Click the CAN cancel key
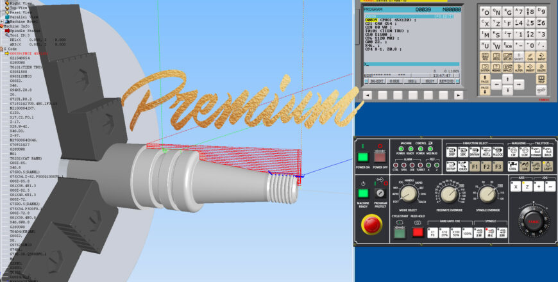 [x=530, y=56]
